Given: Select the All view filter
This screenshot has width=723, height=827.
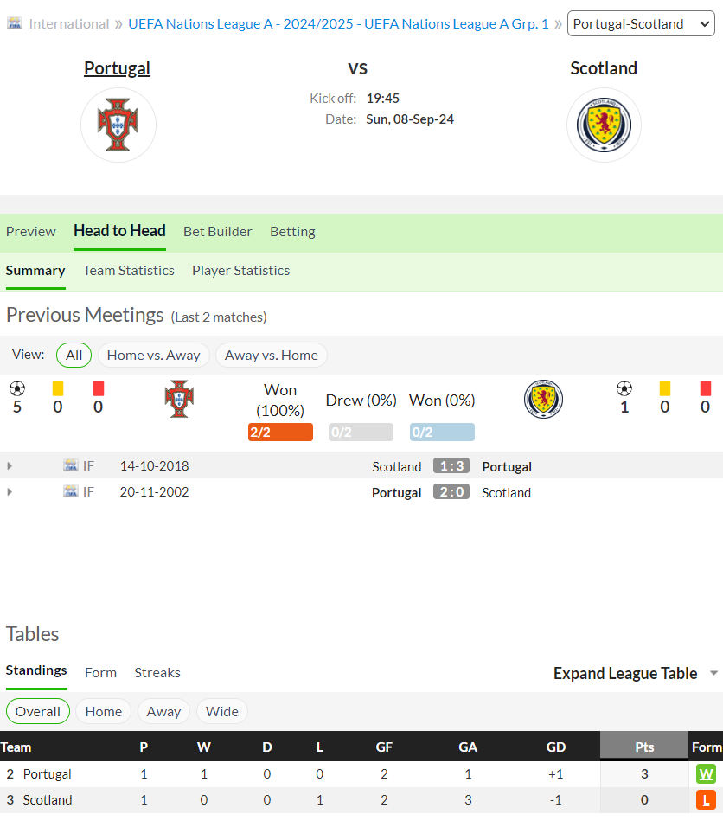Looking at the screenshot, I should tap(74, 355).
